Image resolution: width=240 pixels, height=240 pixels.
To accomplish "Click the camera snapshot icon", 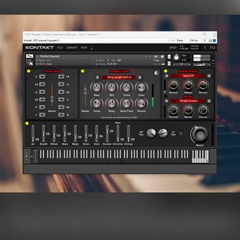I will (156, 56).
